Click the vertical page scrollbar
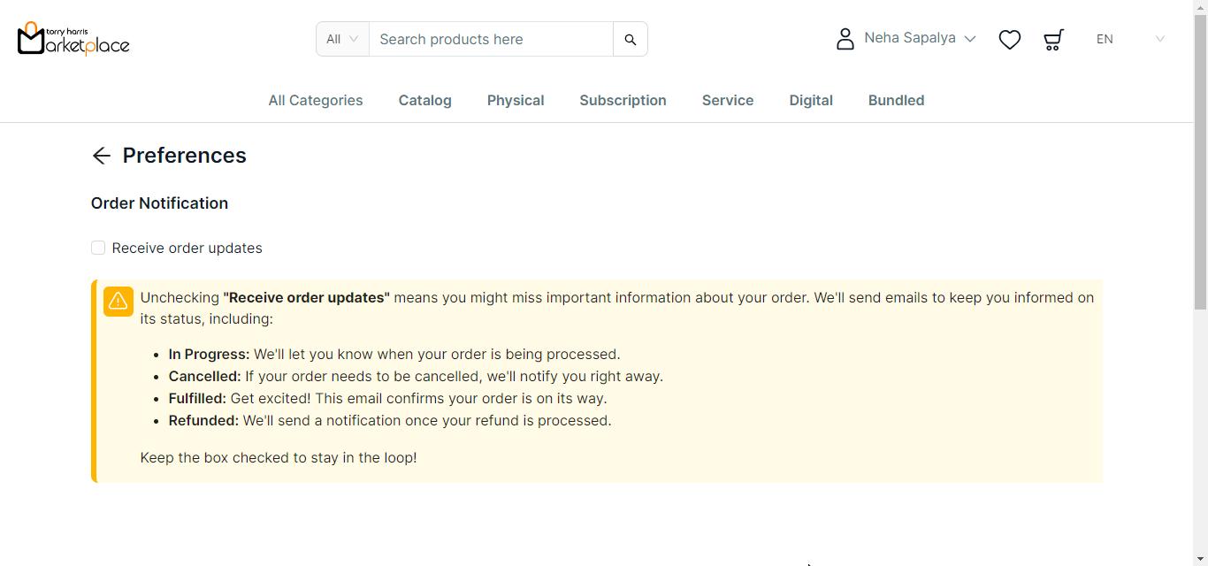This screenshot has height=566, width=1208. click(x=1200, y=177)
